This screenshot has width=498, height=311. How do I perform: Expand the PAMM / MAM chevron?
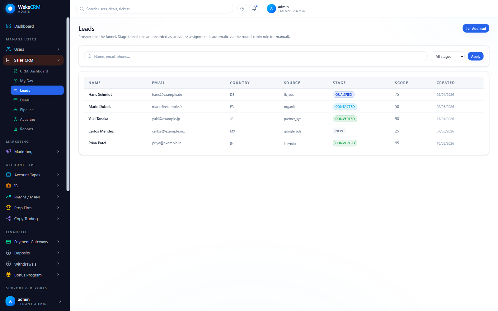pos(58,197)
